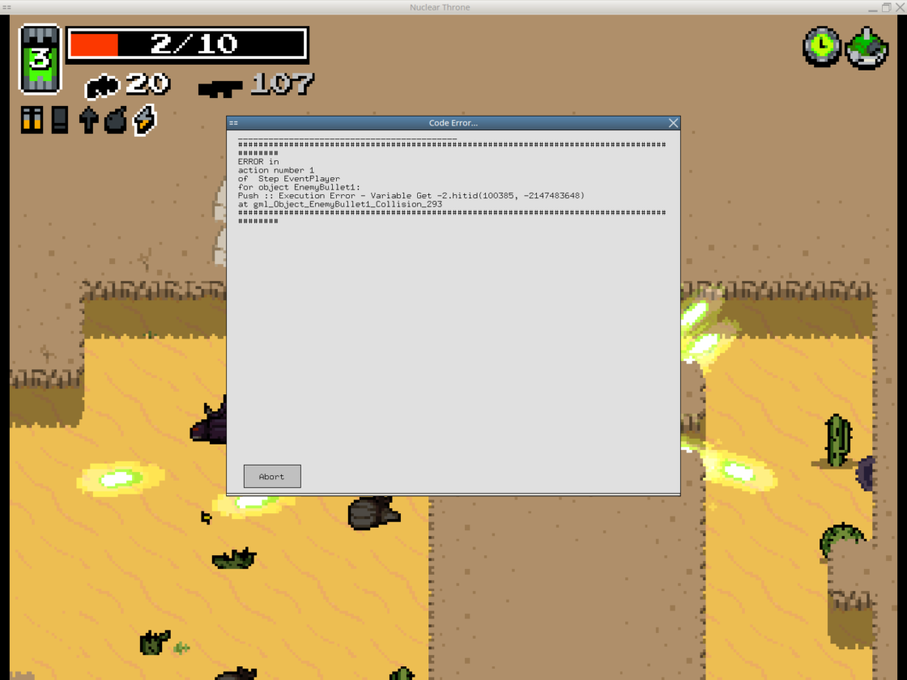
Task: Close the Code Error dialog
Action: (673, 122)
